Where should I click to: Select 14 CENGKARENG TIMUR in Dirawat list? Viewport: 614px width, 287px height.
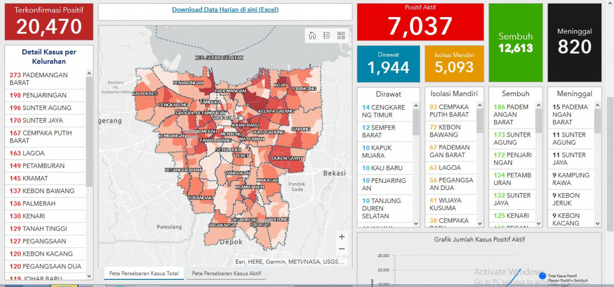pyautogui.click(x=385, y=111)
